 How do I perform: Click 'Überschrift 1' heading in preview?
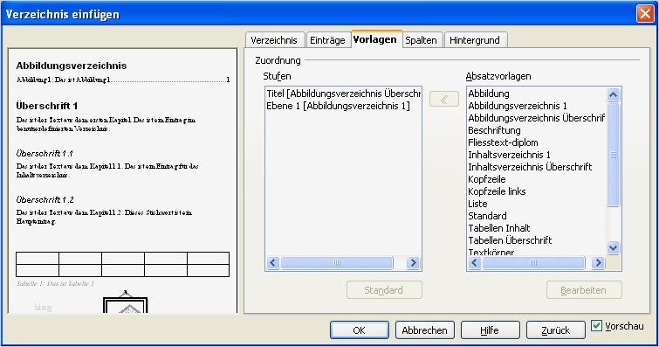pyautogui.click(x=46, y=106)
